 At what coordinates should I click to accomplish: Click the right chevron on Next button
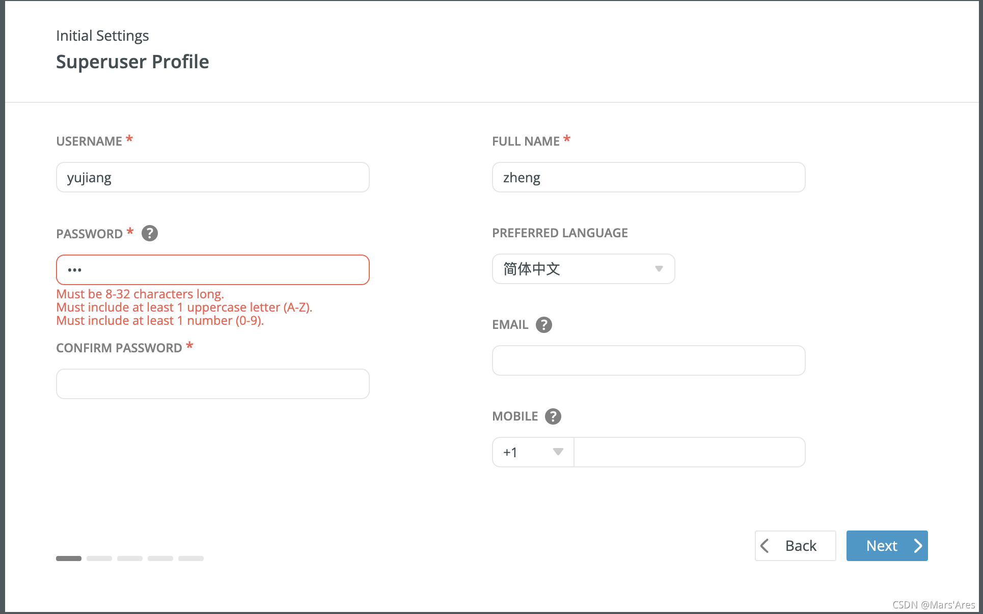pyautogui.click(x=918, y=546)
